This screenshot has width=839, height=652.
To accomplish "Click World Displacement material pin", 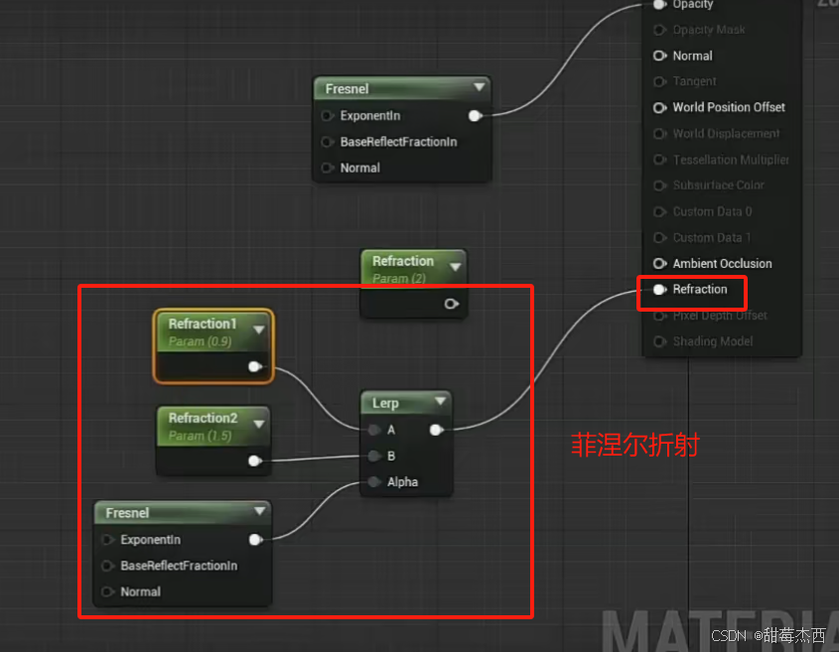I will pos(659,133).
